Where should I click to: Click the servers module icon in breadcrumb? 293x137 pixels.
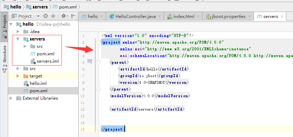29,7
